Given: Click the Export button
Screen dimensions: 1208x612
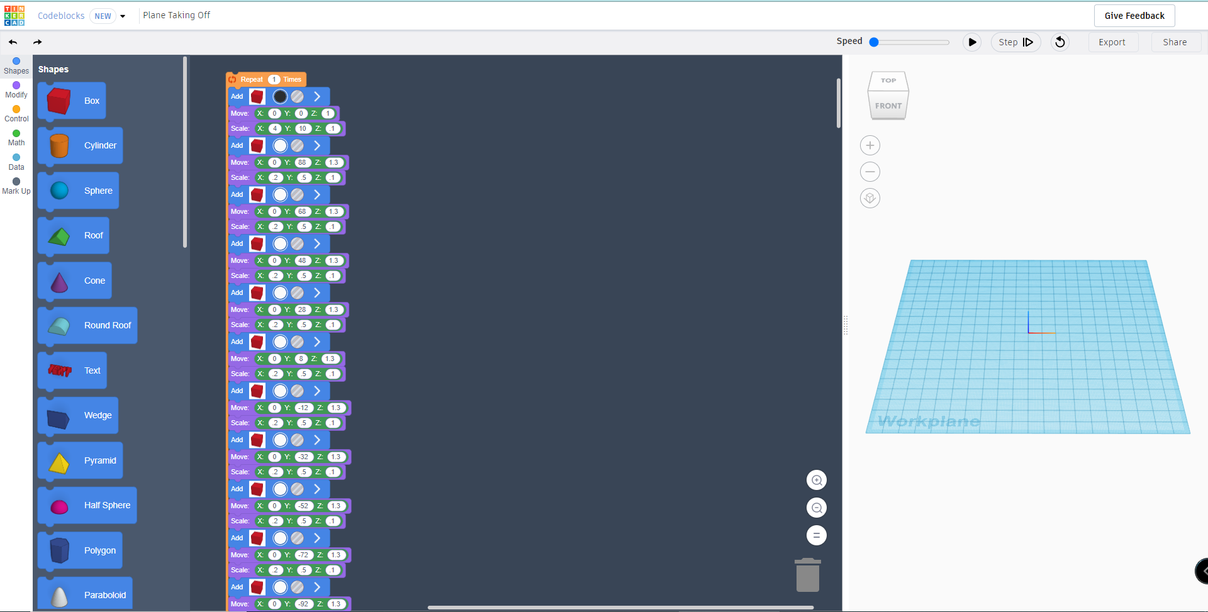Looking at the screenshot, I should (x=1112, y=42).
